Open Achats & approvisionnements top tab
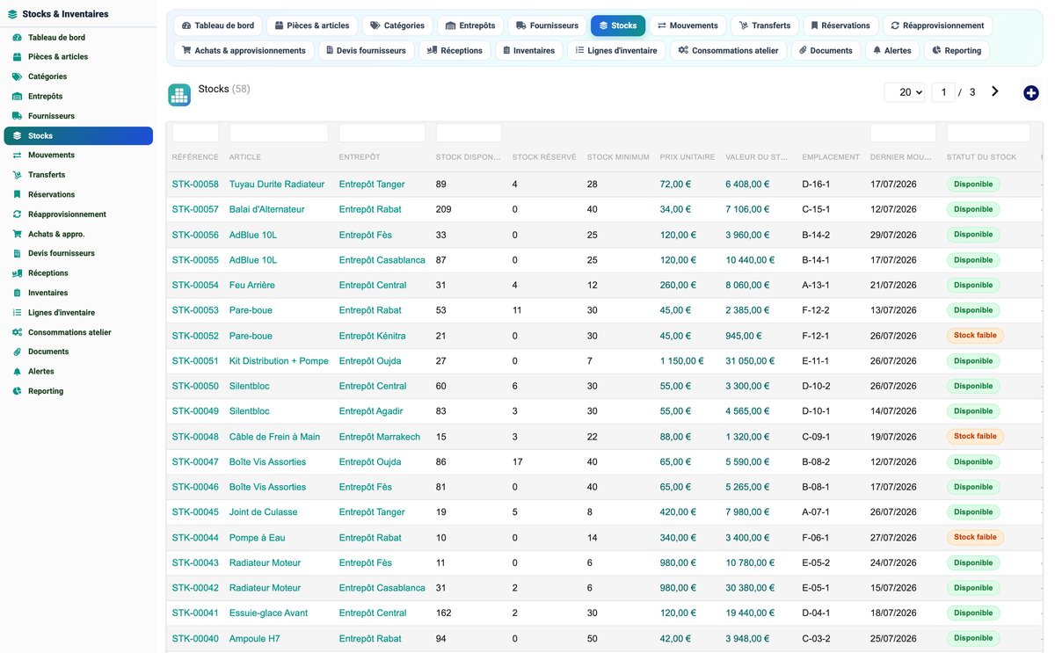The image size is (1055, 653). point(244,50)
